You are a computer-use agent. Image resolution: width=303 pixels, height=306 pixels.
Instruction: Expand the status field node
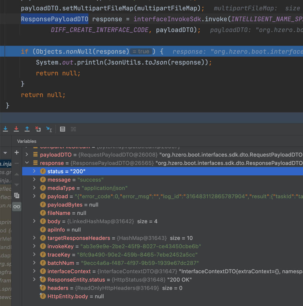pyautogui.click(x=34, y=171)
